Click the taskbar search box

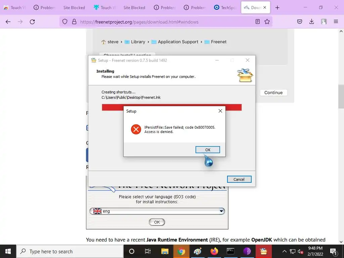tap(70, 251)
